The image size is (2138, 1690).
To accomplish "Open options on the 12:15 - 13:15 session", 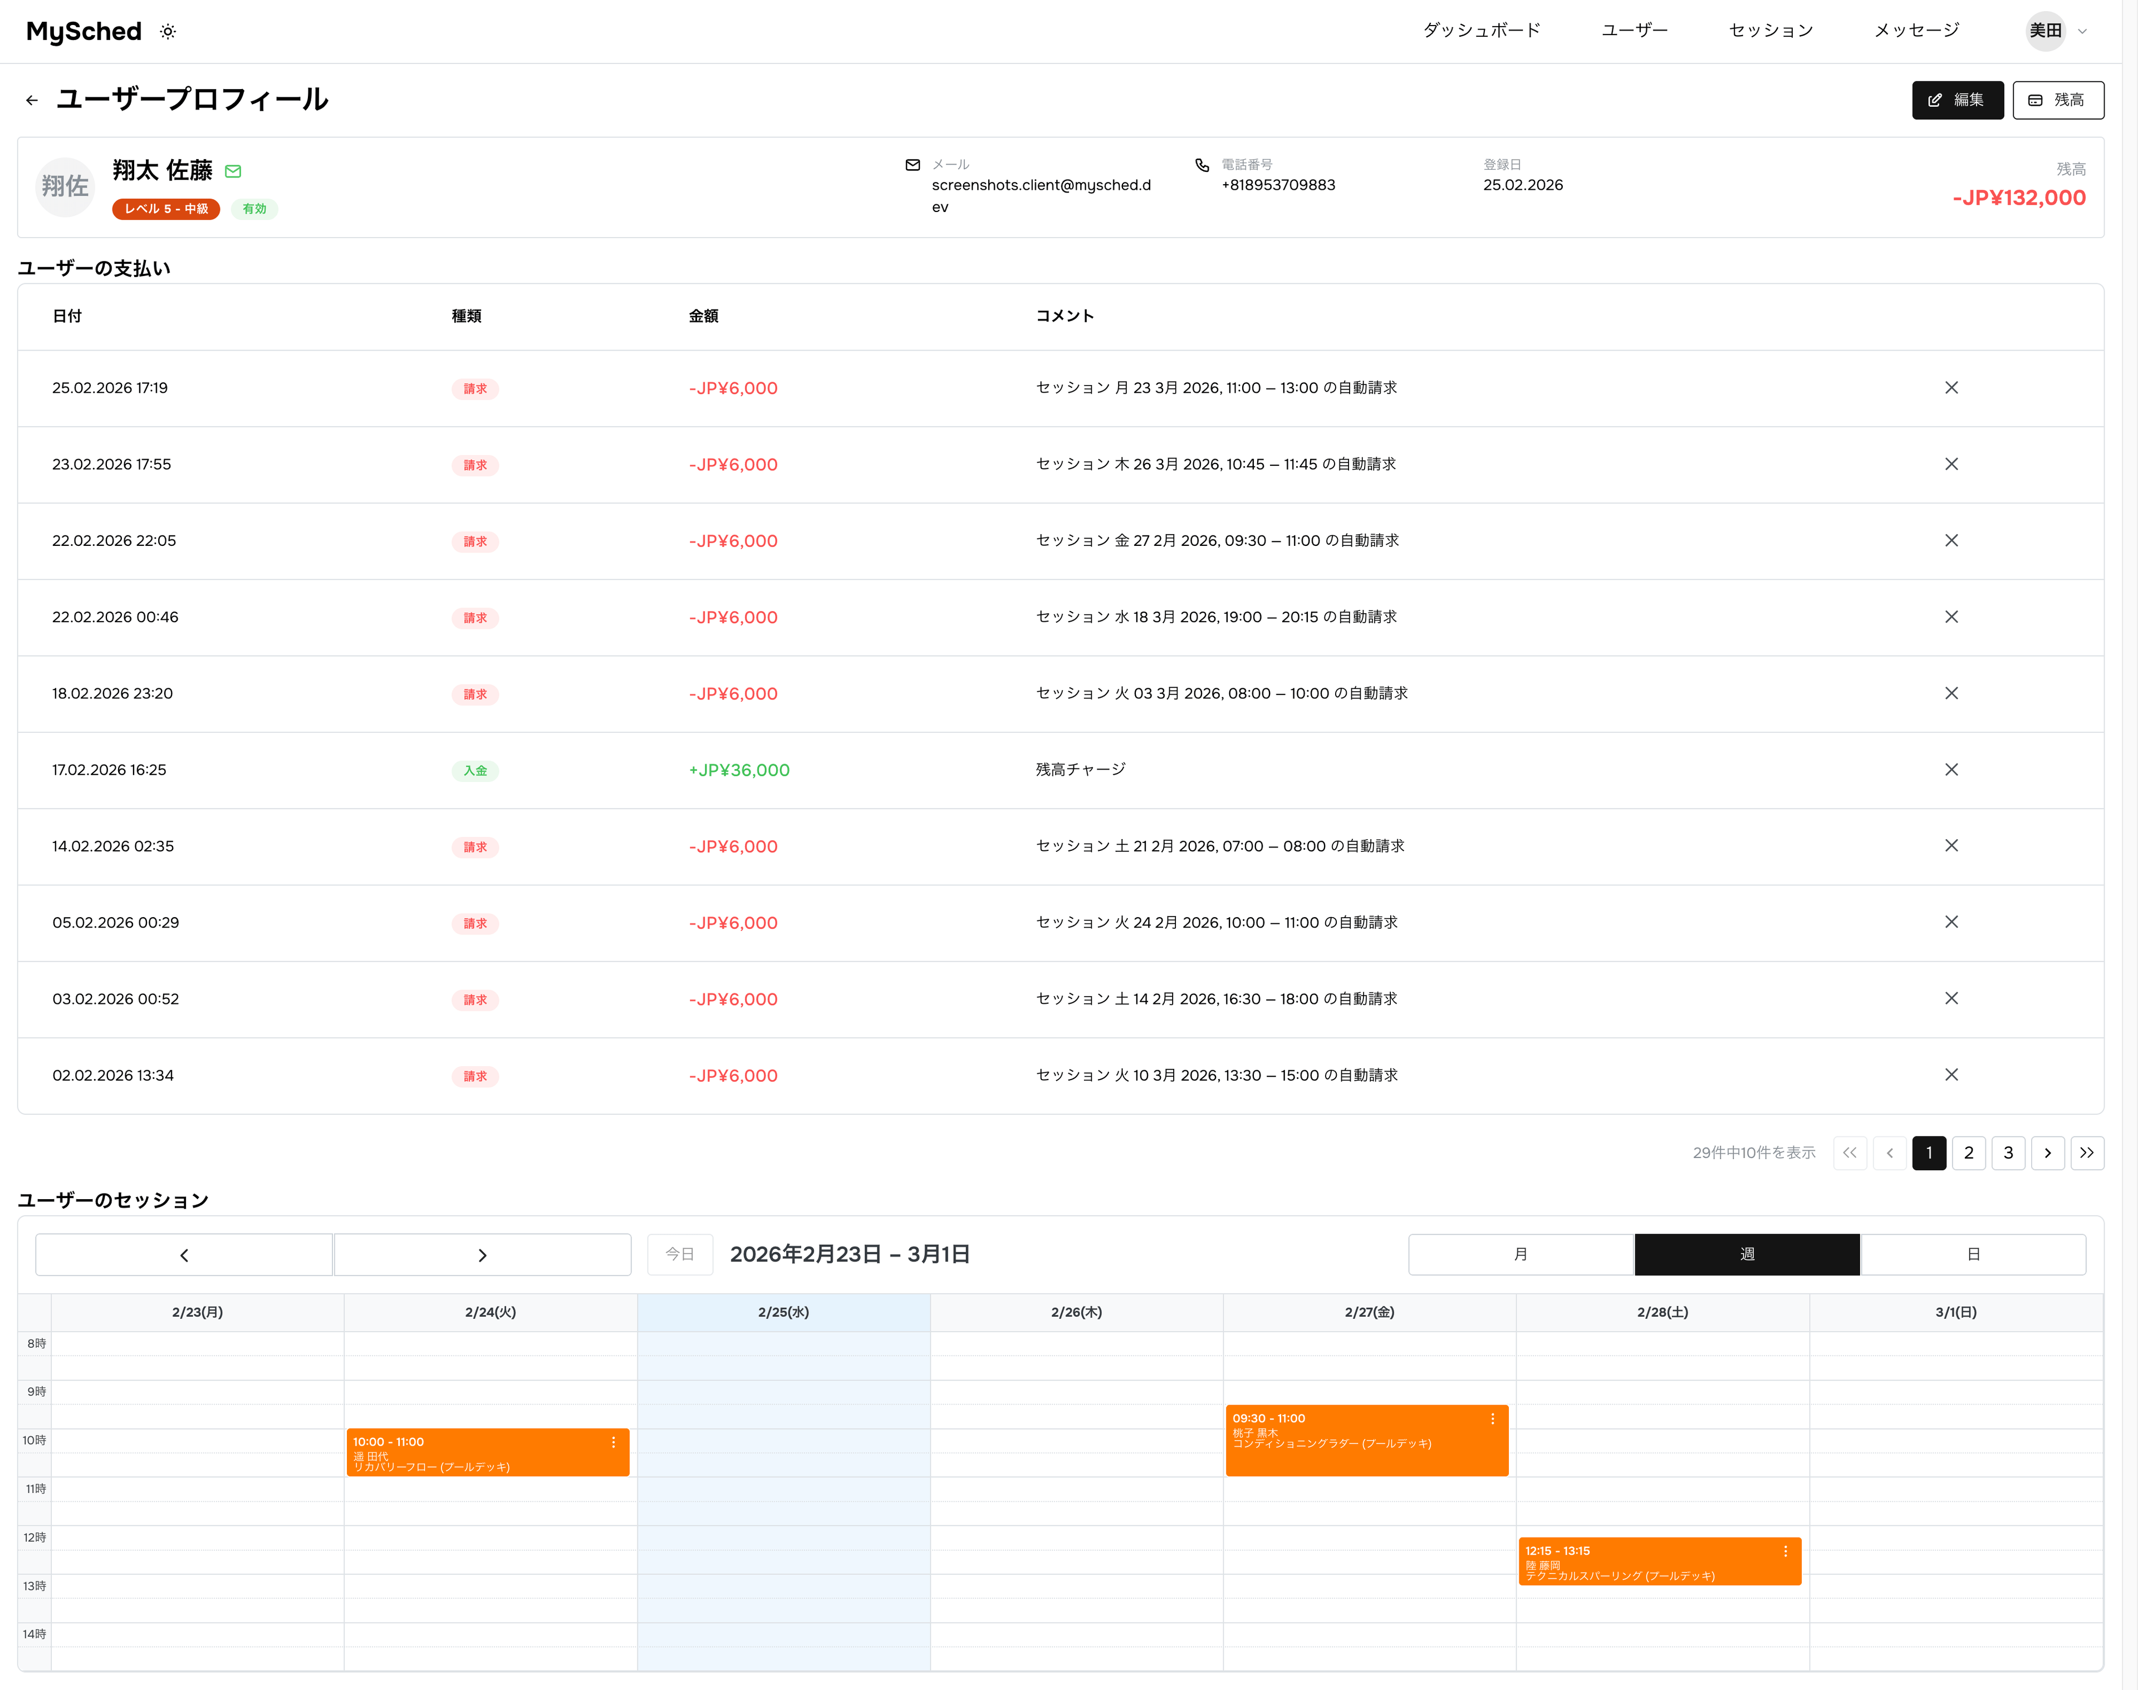I will click(1786, 1551).
